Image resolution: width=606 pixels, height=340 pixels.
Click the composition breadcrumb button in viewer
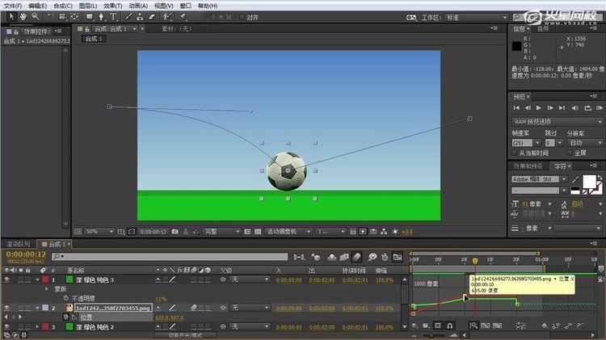pos(94,39)
